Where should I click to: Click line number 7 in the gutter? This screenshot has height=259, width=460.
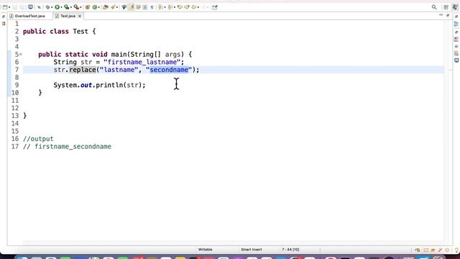17,70
